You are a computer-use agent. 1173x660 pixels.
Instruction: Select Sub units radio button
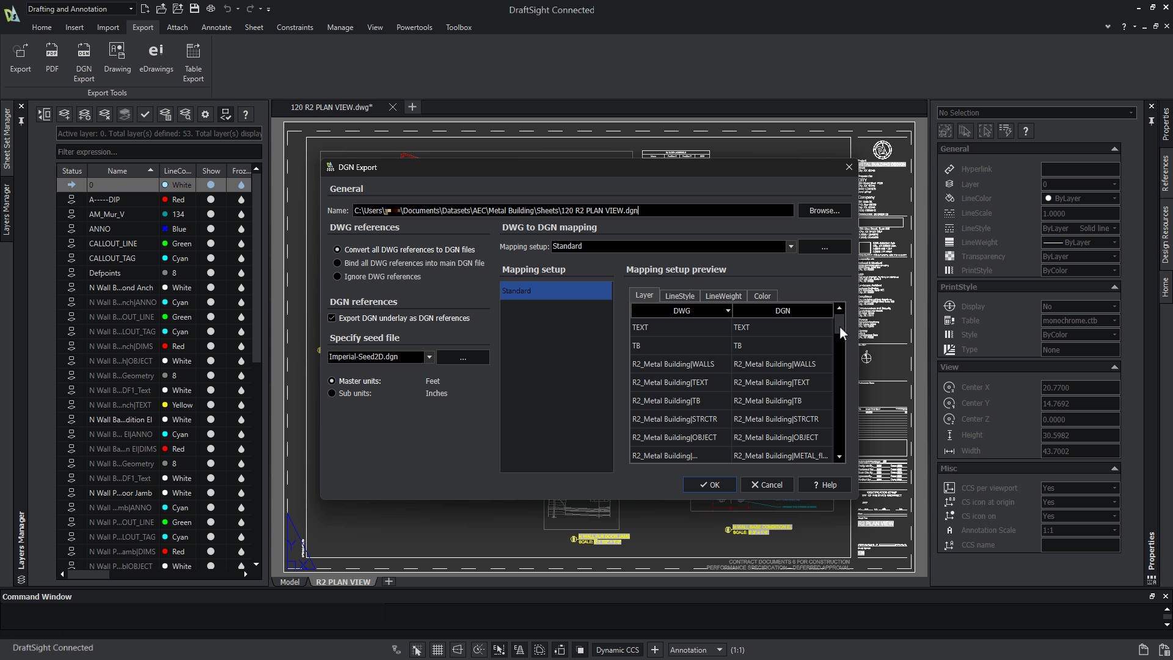point(332,394)
